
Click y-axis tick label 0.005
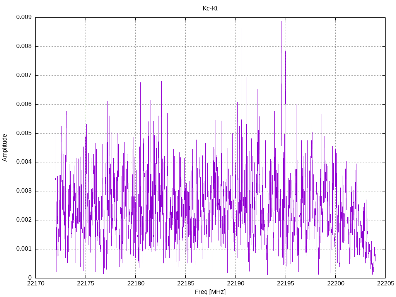coord(24,133)
